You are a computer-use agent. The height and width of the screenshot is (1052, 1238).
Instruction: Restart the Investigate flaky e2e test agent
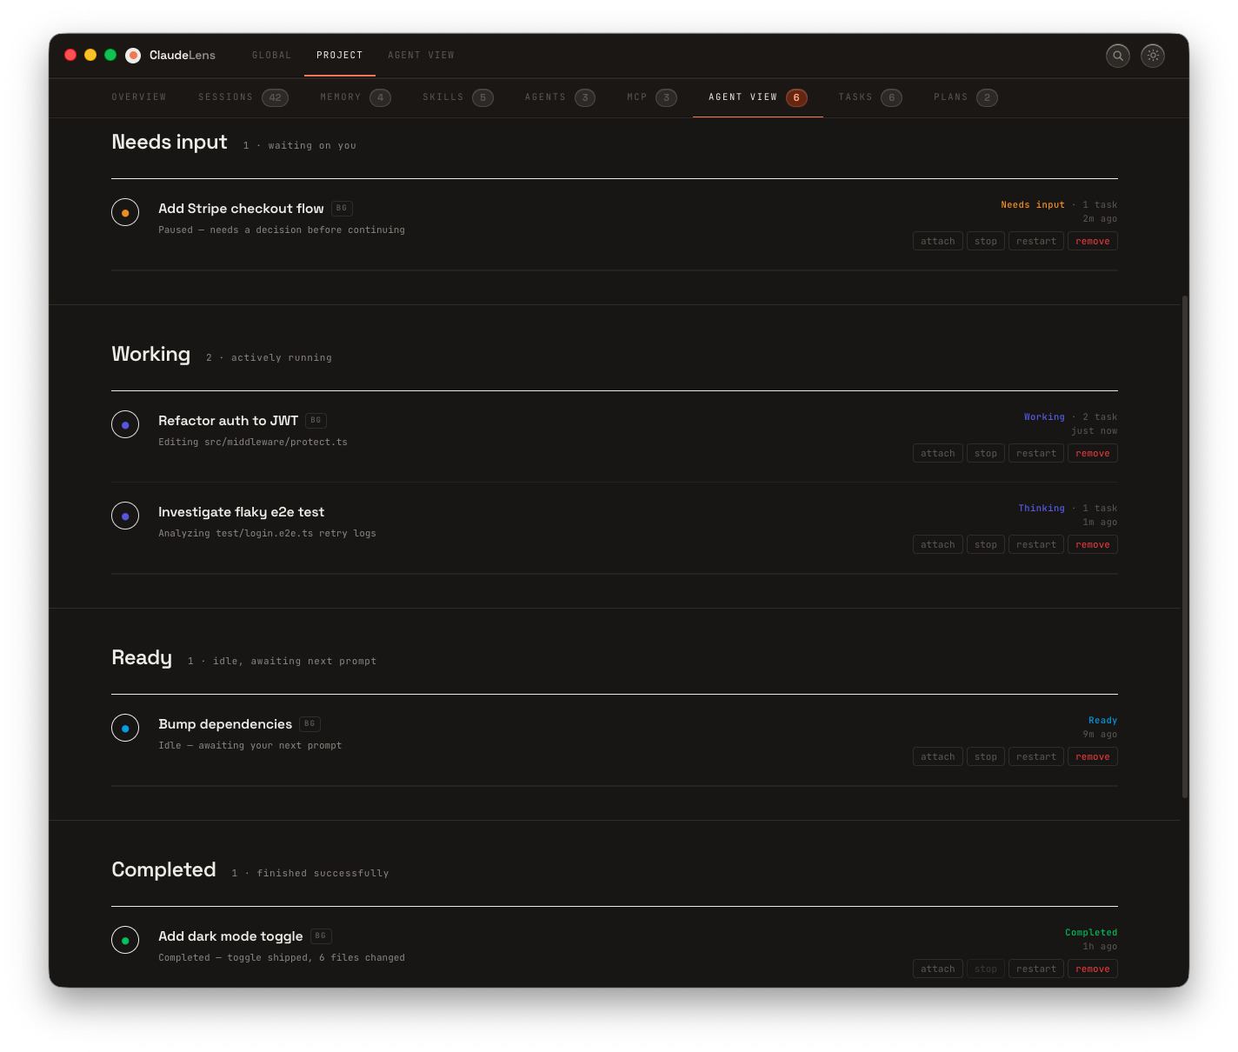[x=1036, y=545]
